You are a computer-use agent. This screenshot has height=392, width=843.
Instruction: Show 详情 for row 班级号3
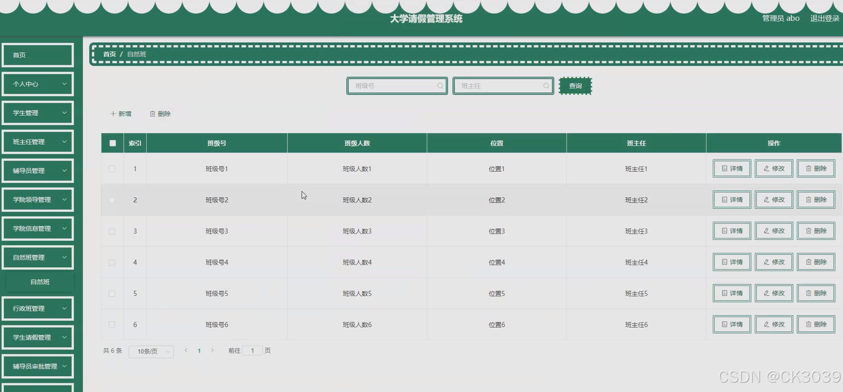pyautogui.click(x=732, y=231)
